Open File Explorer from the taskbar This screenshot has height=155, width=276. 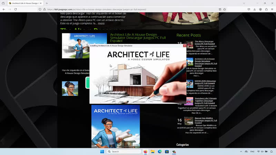[x=152, y=152]
